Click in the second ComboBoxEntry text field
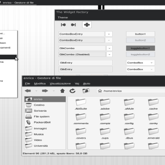The width and height of the screenshot is (165, 165). click(x=82, y=40)
